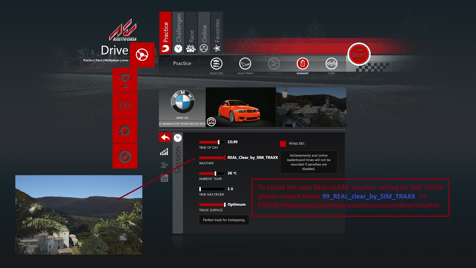Adjust the Ambient Temp slider
The height and width of the screenshot is (268, 476).
tap(212, 173)
